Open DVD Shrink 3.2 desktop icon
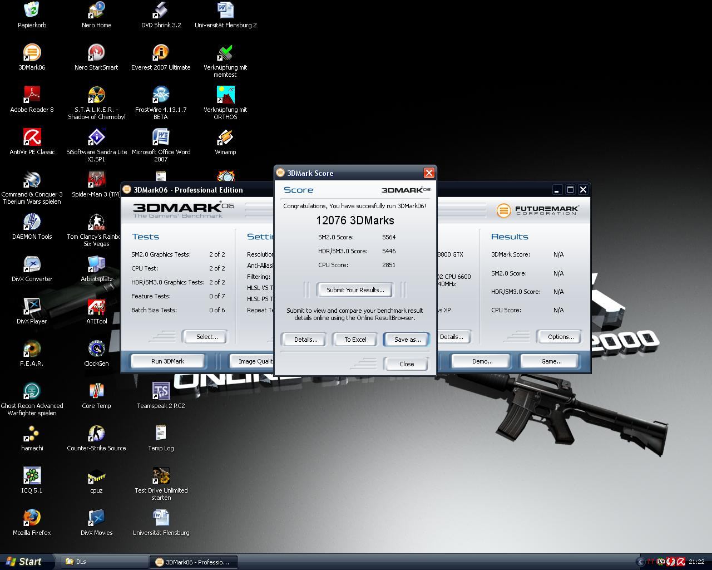 coord(161,9)
